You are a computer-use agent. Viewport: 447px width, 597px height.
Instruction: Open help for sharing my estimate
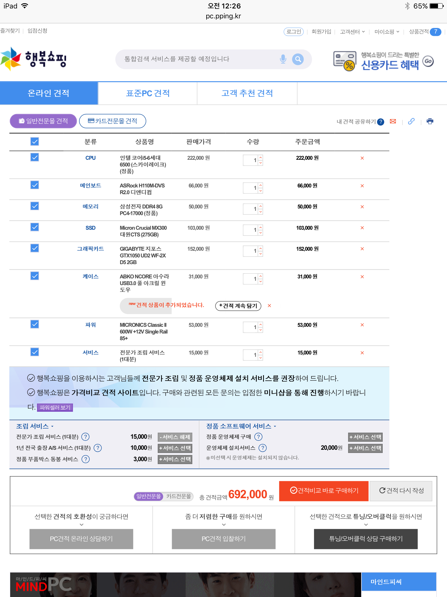coord(380,122)
